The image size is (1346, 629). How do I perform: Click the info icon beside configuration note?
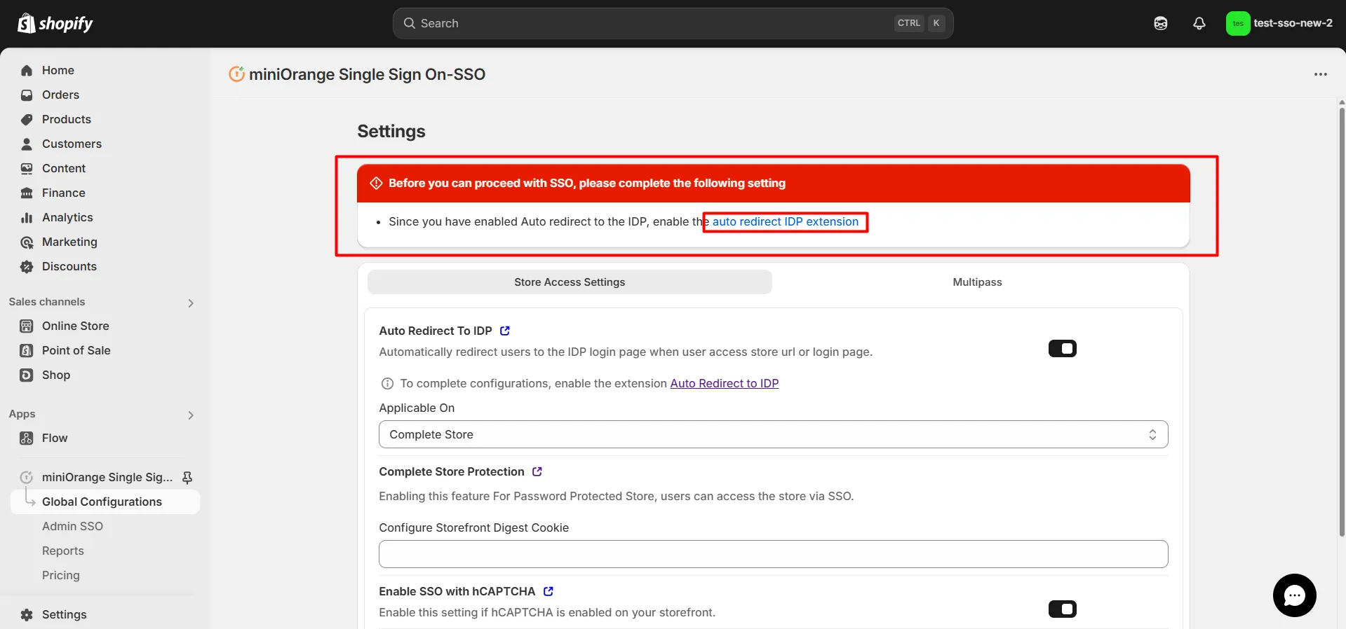(x=386, y=383)
